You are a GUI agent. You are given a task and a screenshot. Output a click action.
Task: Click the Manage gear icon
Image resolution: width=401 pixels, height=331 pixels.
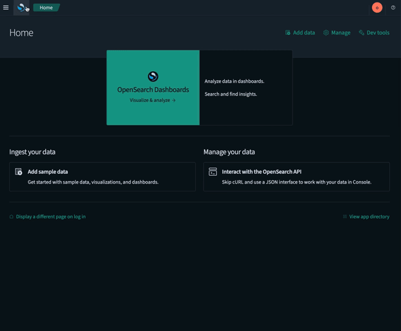(326, 33)
